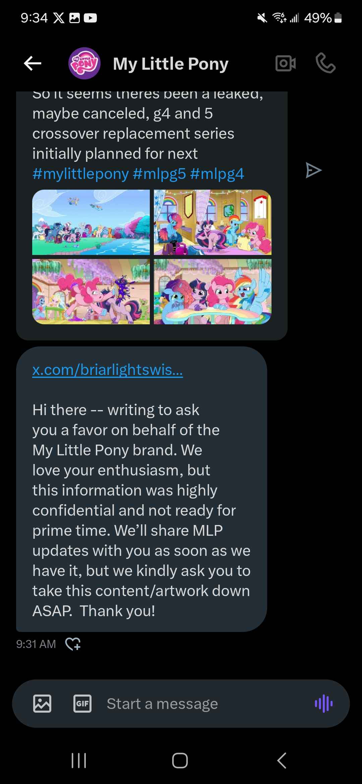The height and width of the screenshot is (784, 362).
Task: Open the x.com/briarlightswis link
Action: (108, 370)
